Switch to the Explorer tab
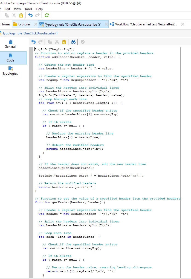The width and height of the screenshot is (191, 279). coord(24,24)
